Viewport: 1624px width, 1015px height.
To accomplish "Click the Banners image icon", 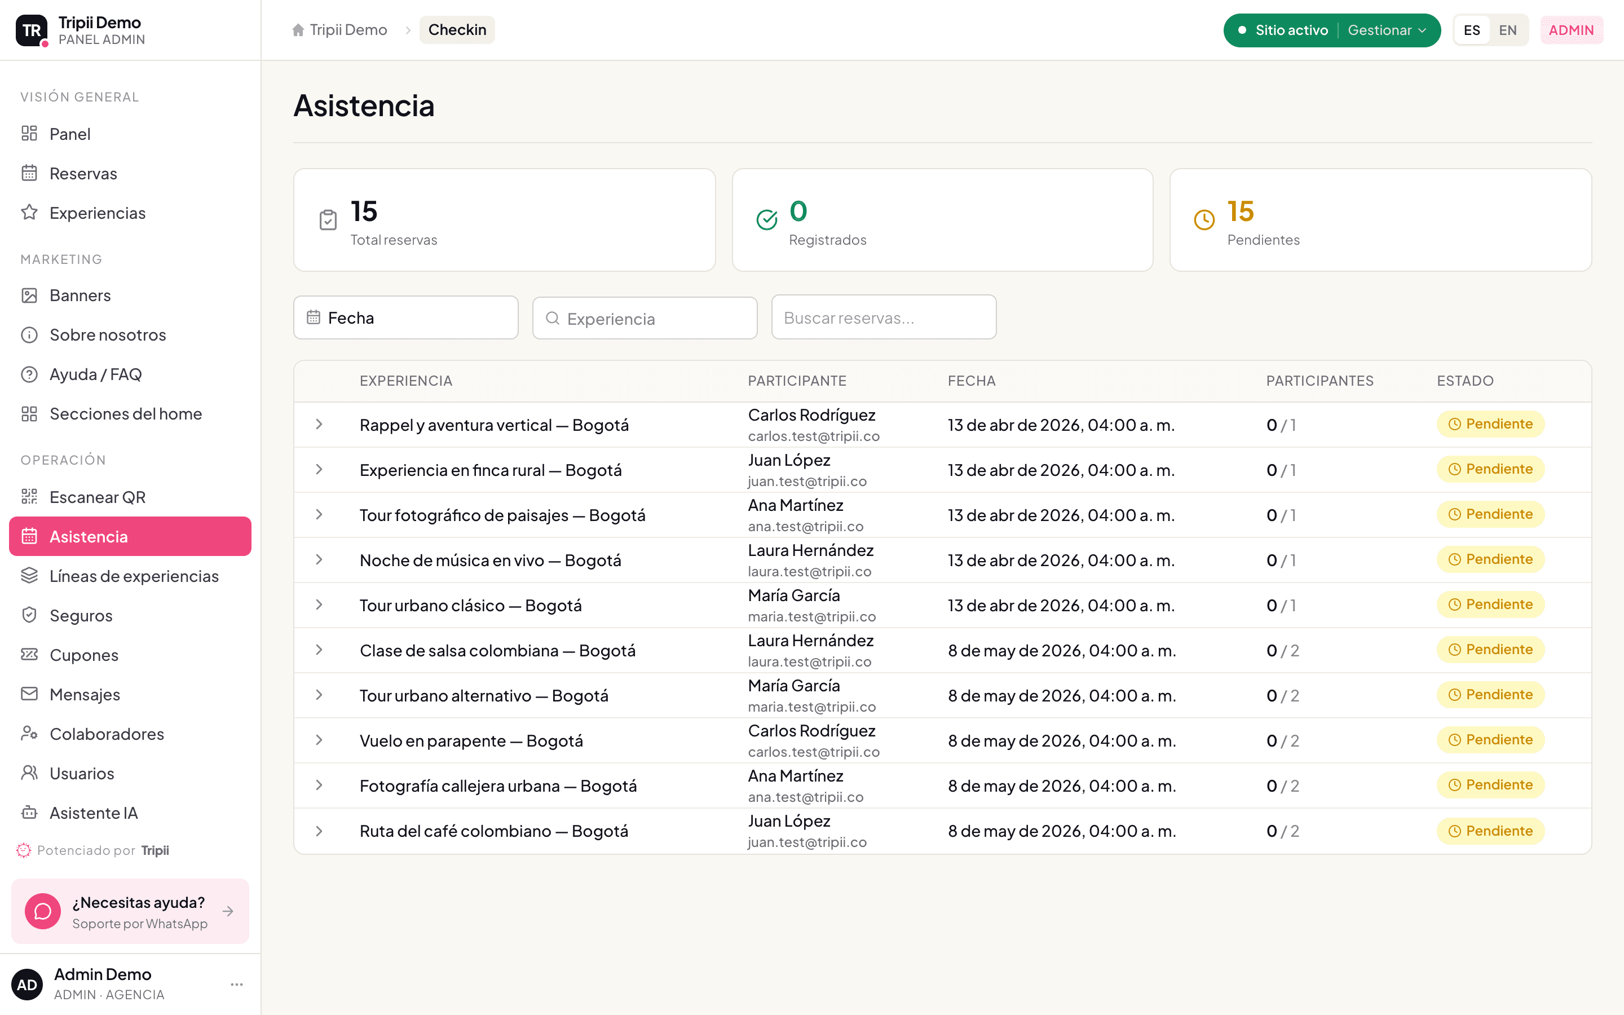I will pos(29,295).
